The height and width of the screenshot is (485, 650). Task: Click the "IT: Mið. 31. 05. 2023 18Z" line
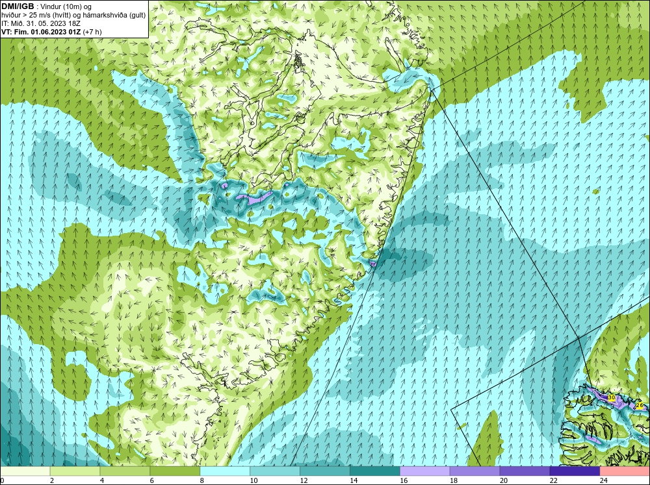[x=40, y=23]
